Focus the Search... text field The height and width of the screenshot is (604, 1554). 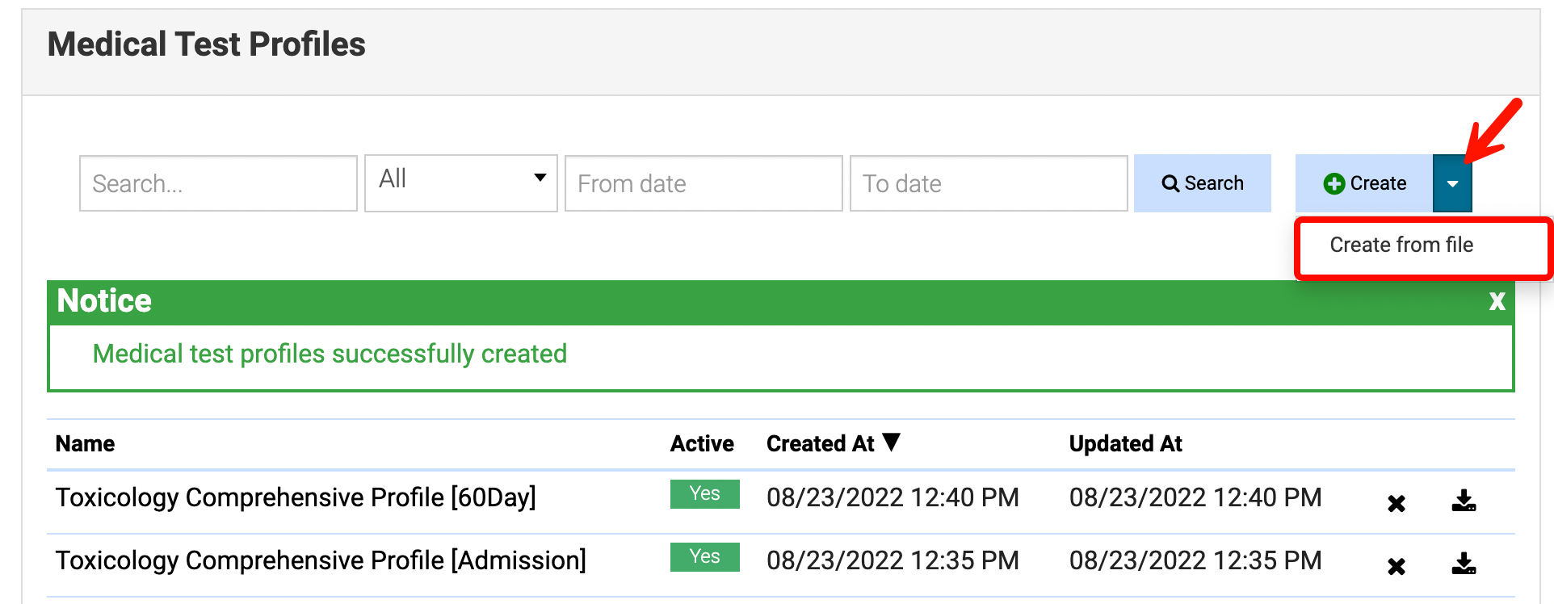218,184
